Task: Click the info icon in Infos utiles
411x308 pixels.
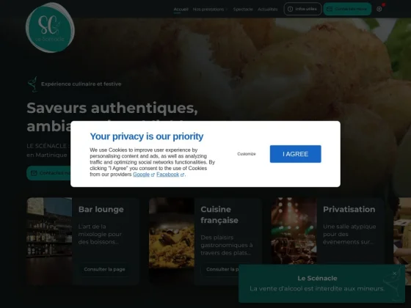Action: coord(290,9)
